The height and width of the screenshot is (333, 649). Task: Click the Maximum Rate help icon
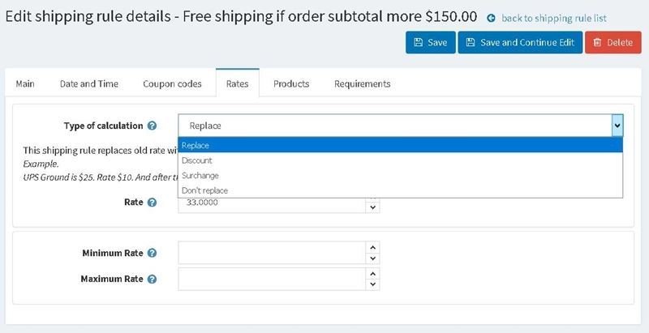(152, 280)
